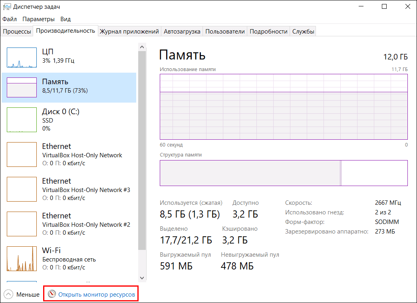Select Ethernet VirtualBox Host-Only Network #3

pos(86,189)
